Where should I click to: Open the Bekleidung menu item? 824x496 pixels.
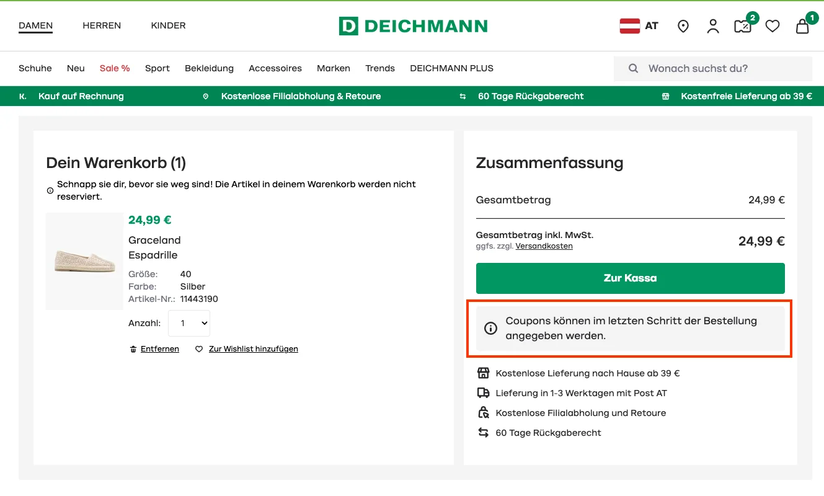coord(209,68)
